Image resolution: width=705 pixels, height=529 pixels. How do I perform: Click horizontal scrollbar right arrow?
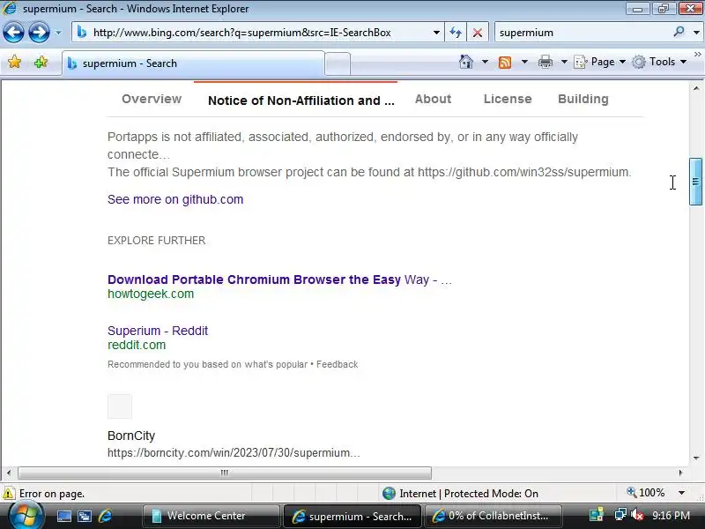click(680, 473)
